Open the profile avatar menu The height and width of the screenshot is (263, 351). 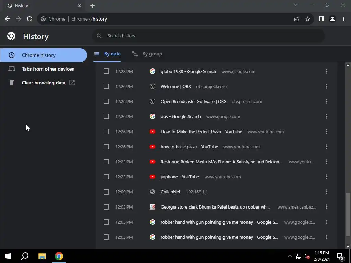coord(332,19)
